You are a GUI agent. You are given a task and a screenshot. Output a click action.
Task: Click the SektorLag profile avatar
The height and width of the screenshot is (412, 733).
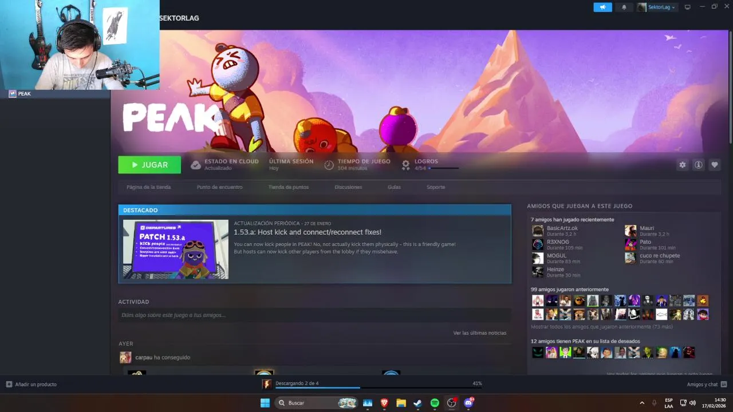641,7
